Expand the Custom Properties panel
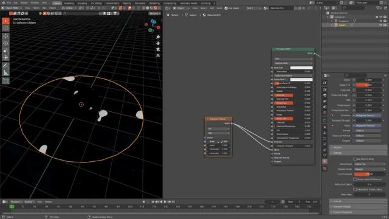This screenshot has width=389, height=219. pyautogui.click(x=359, y=212)
